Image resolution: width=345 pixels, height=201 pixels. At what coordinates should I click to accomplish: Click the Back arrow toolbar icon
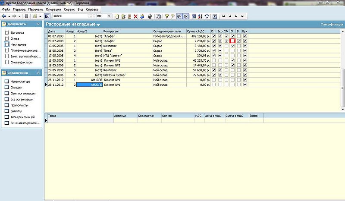pos(4,16)
